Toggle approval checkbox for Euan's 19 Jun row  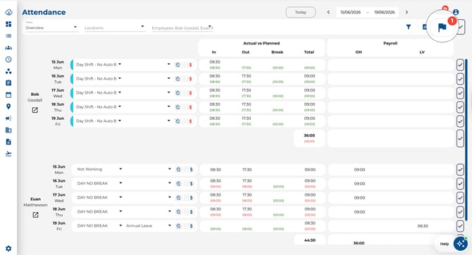click(x=460, y=226)
